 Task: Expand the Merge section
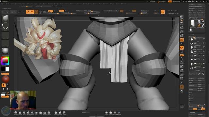[191, 95]
